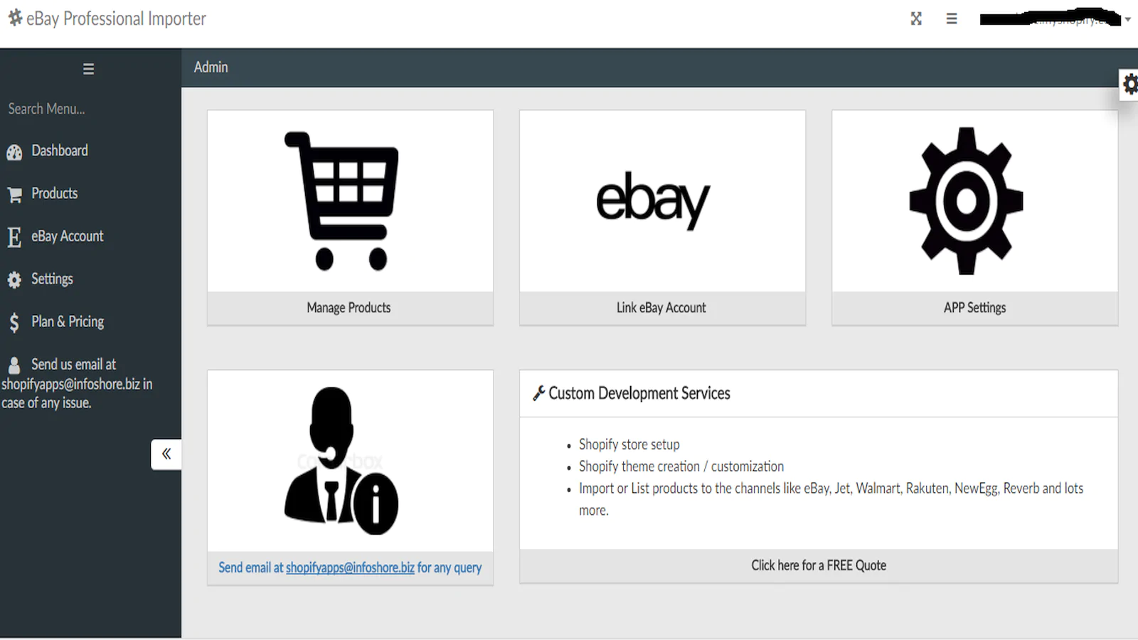Click the Admin header title
Image resolution: width=1138 pixels, height=640 pixels.
211,67
